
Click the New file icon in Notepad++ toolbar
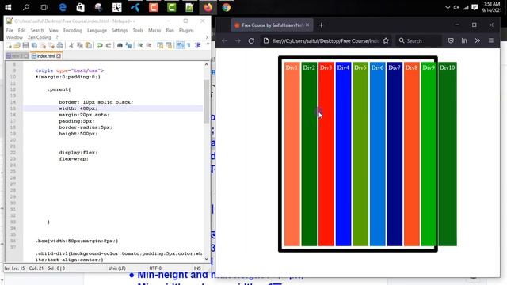click(x=10, y=46)
